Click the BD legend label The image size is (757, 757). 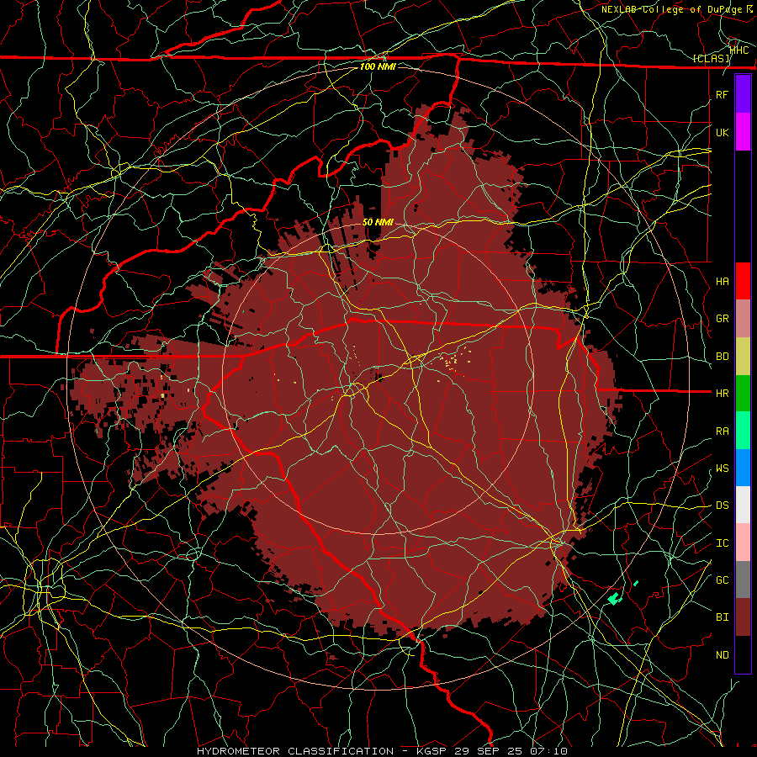coord(723,357)
